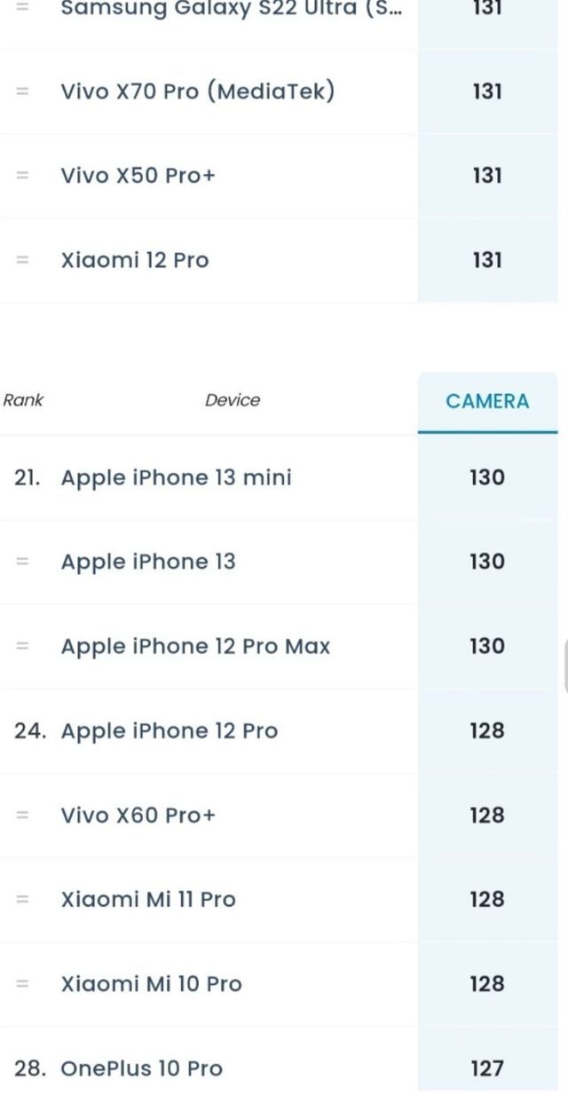
Task: View the Vivo X60 Pro+ device page
Action: pos(138,815)
